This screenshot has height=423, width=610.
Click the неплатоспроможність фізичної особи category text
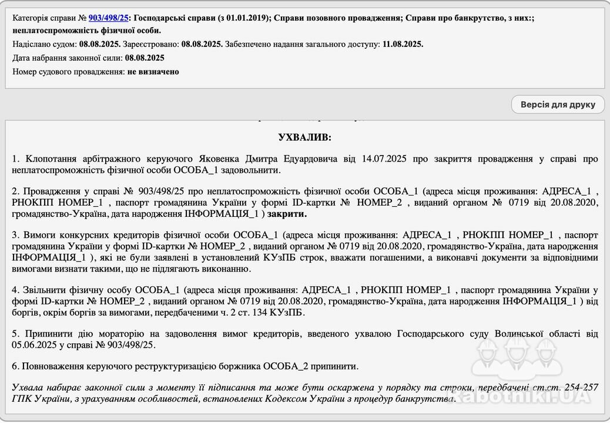86,31
